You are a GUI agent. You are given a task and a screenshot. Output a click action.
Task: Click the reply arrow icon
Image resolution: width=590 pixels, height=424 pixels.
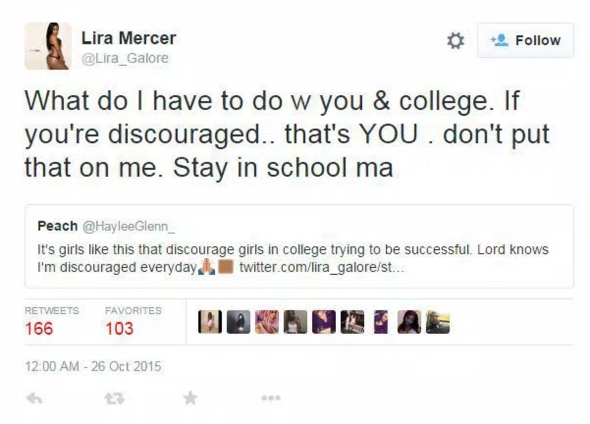(32, 398)
